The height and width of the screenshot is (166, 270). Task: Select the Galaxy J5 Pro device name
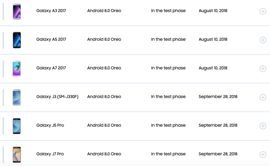point(50,125)
